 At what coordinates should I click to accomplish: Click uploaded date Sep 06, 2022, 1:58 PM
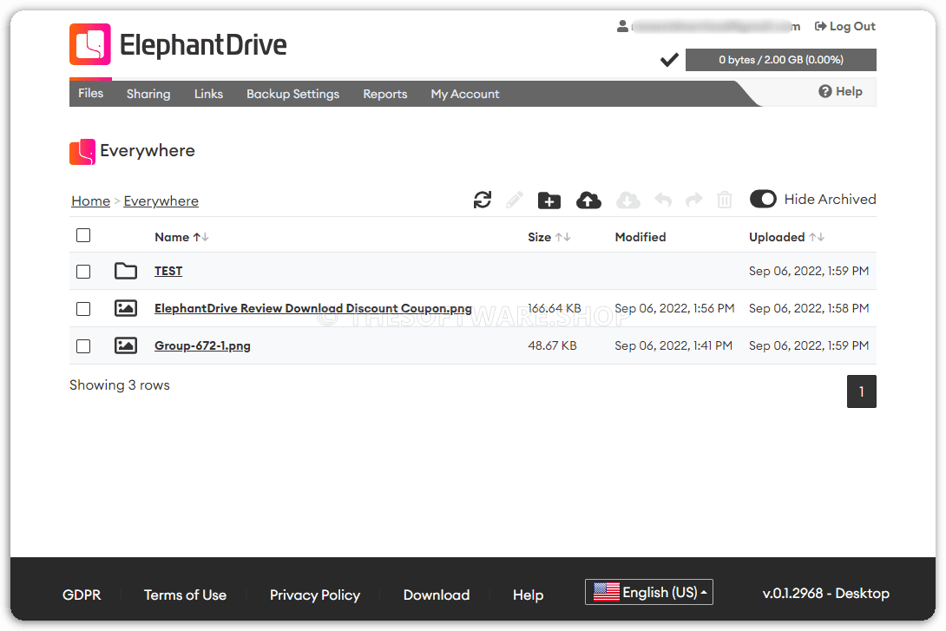809,308
